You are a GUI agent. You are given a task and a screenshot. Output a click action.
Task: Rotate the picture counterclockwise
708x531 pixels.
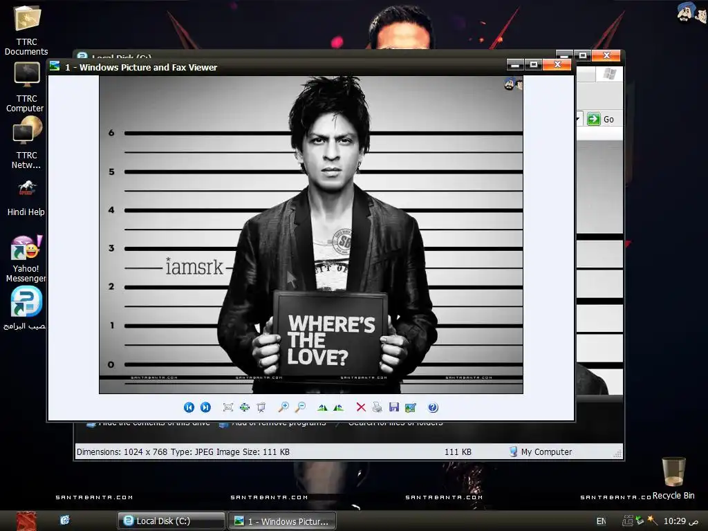(x=339, y=407)
